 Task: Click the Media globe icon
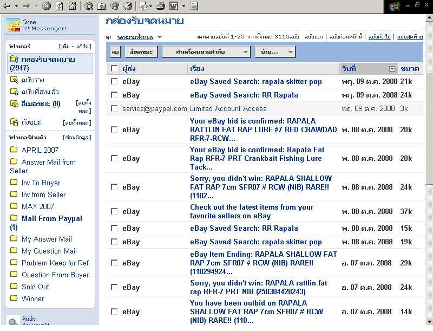[x=115, y=6]
